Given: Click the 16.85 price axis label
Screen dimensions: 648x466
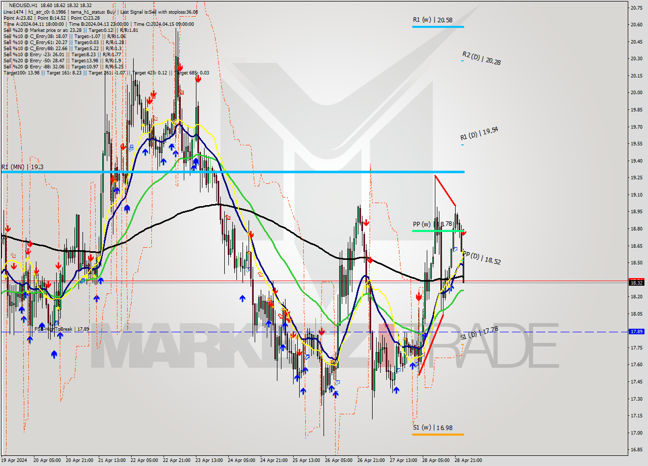Looking at the screenshot, I should pyautogui.click(x=636, y=449).
